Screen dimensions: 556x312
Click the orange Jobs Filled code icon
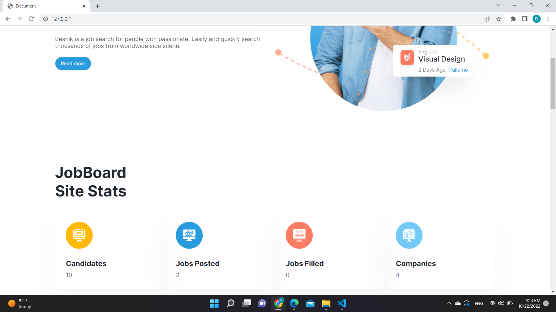pos(299,235)
